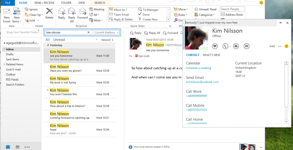Select the To Manager quick step
This screenshot has width=293, height=150.
pyautogui.click(x=148, y=10)
